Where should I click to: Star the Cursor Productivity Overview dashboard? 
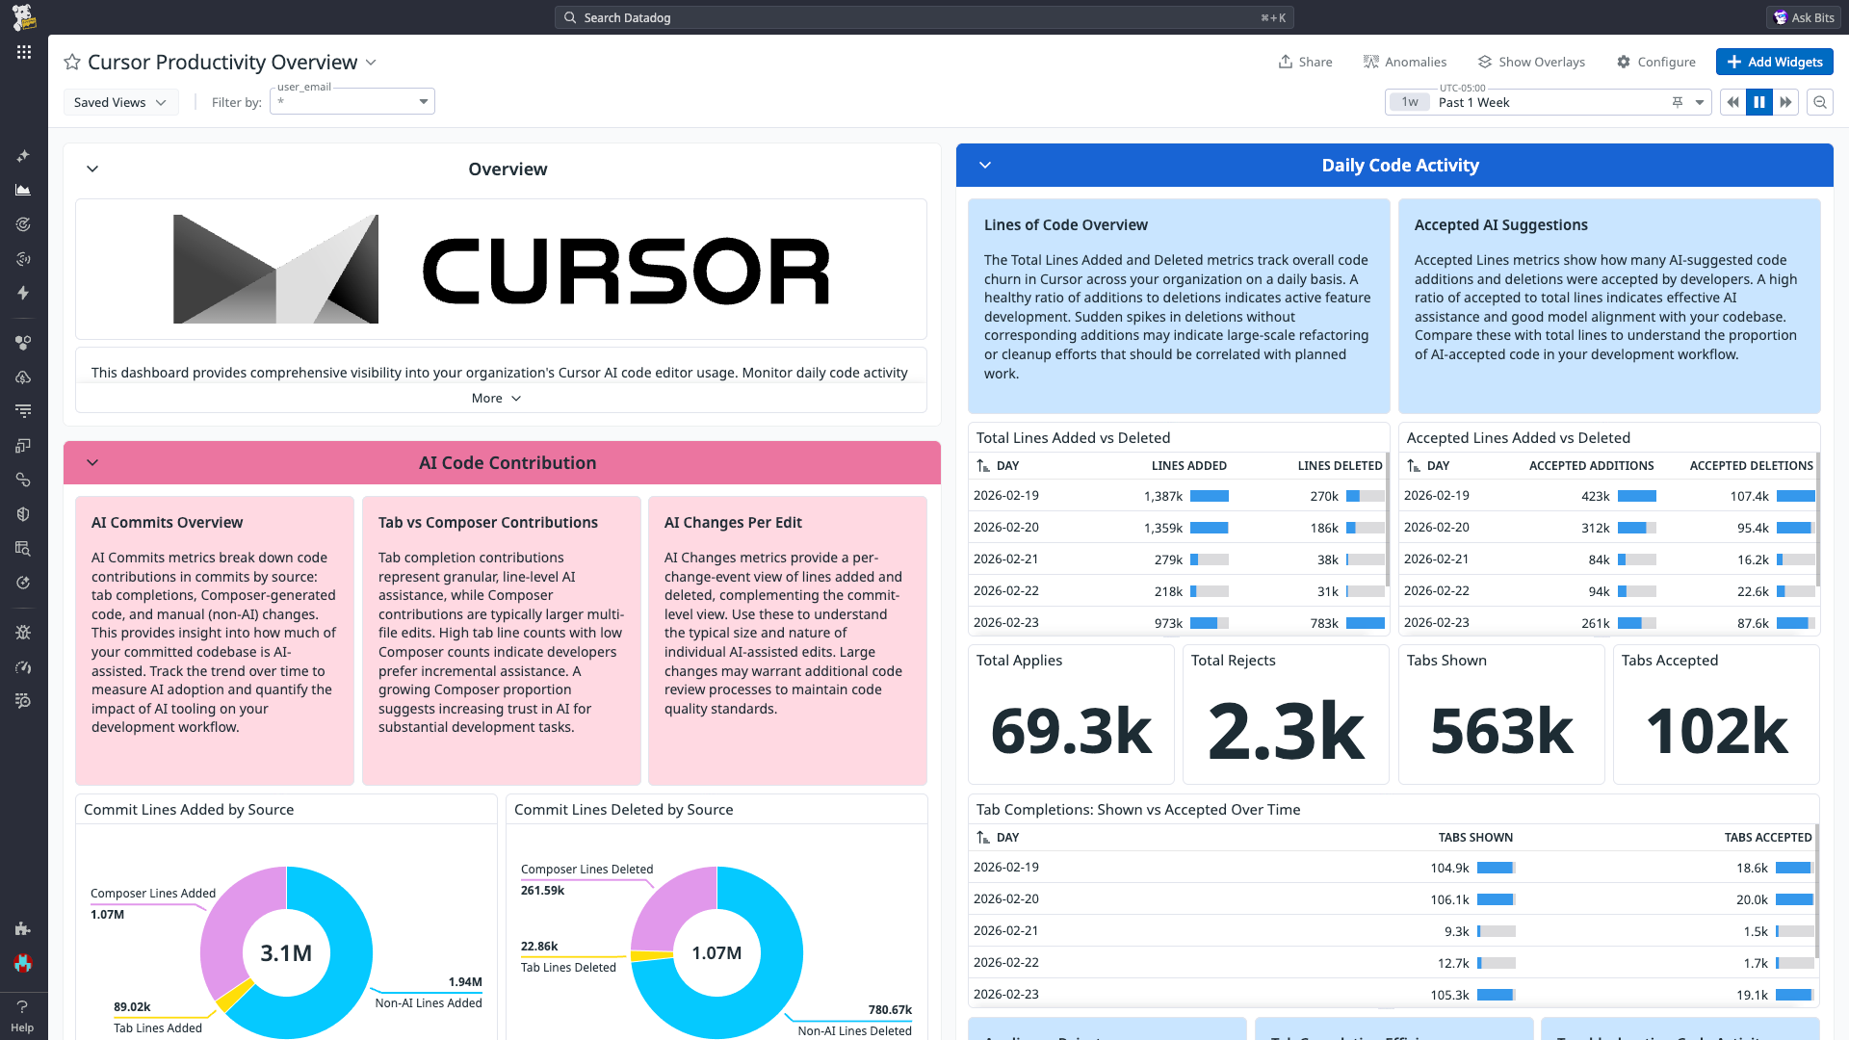tap(71, 62)
